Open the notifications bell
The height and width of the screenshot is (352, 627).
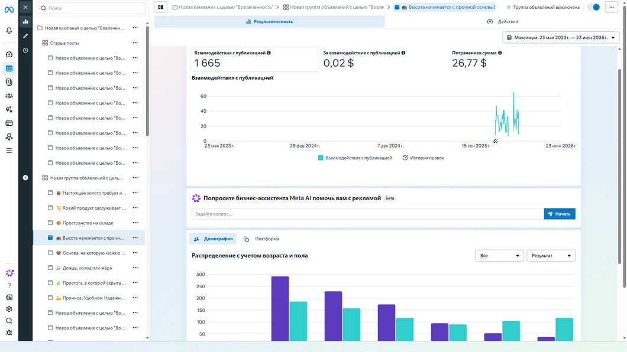(x=9, y=31)
